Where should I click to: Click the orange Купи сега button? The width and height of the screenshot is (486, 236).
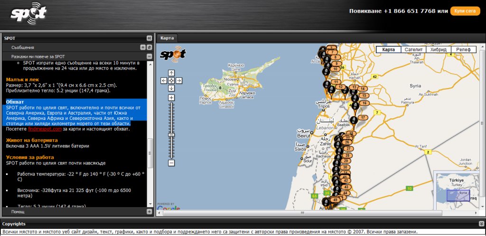tap(465, 11)
